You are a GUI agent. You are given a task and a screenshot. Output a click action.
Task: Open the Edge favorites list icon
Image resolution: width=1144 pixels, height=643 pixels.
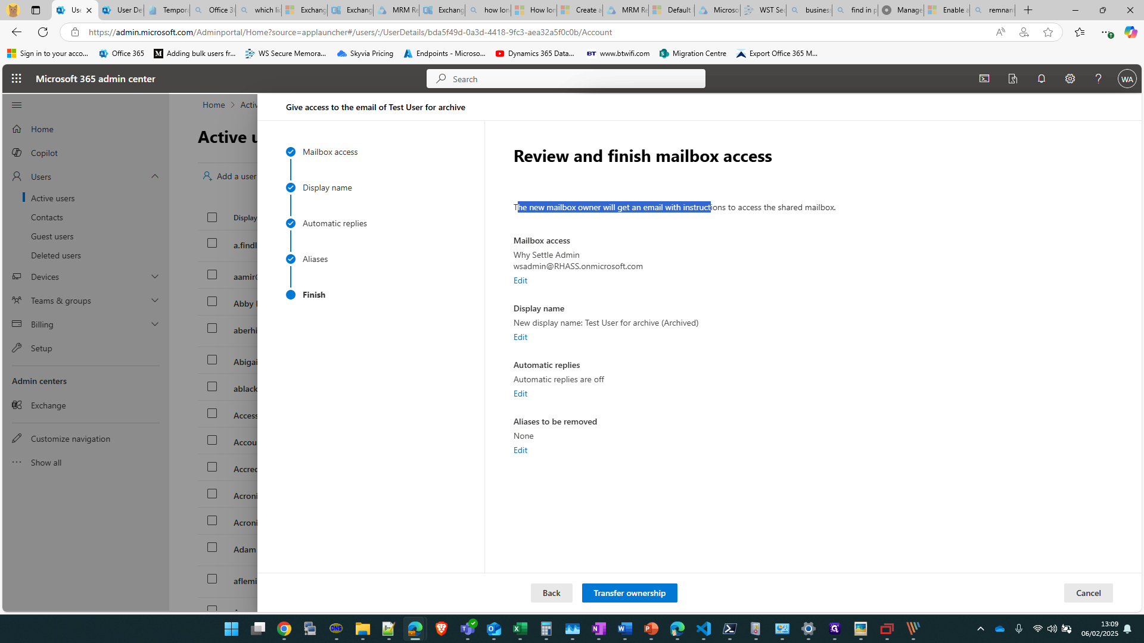(x=1079, y=32)
